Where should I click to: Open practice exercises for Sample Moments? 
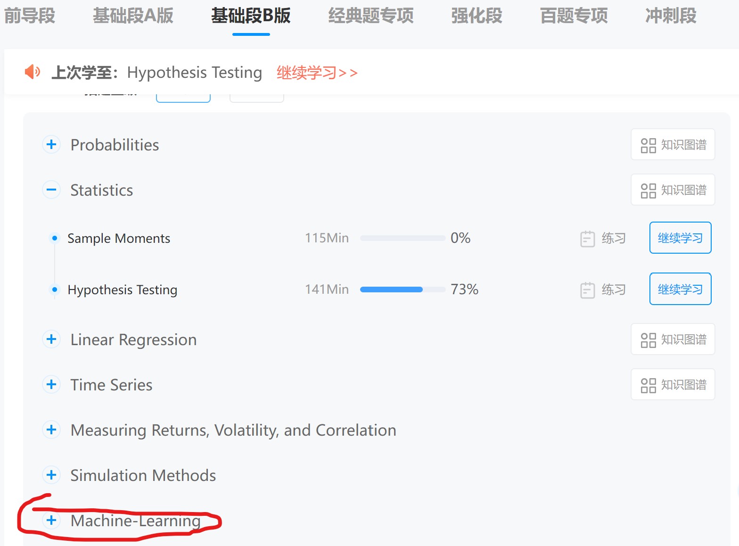[x=603, y=239]
